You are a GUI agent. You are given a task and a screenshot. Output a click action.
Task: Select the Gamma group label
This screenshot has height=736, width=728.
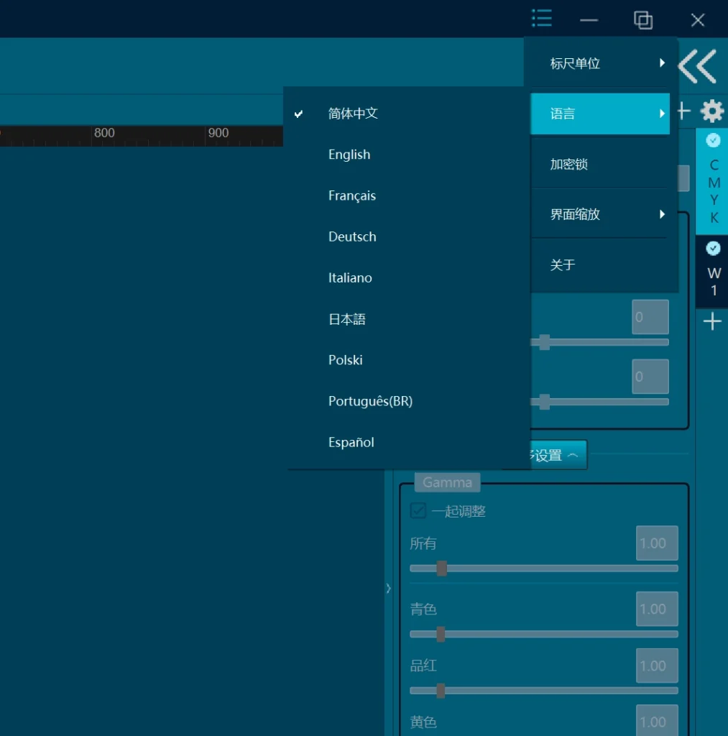(x=447, y=482)
